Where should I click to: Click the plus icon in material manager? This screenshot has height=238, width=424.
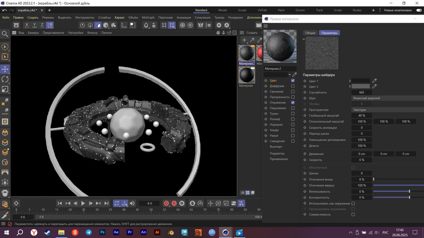click(244, 40)
